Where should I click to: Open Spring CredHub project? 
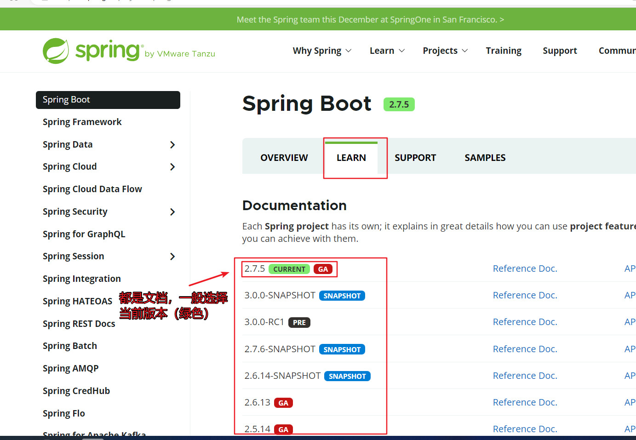tap(76, 391)
